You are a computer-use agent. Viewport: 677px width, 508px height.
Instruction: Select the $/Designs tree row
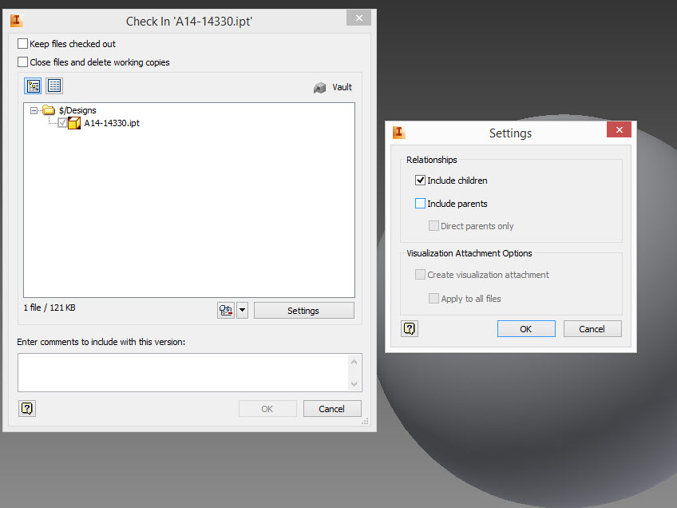point(77,110)
